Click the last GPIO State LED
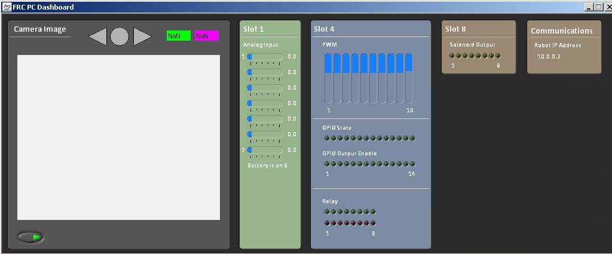Image resolution: width=612 pixels, height=254 pixels. (412, 138)
